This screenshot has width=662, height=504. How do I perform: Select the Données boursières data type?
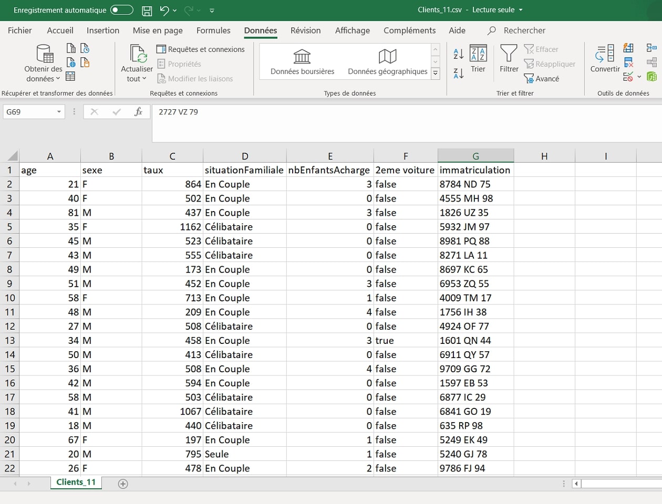click(x=302, y=62)
